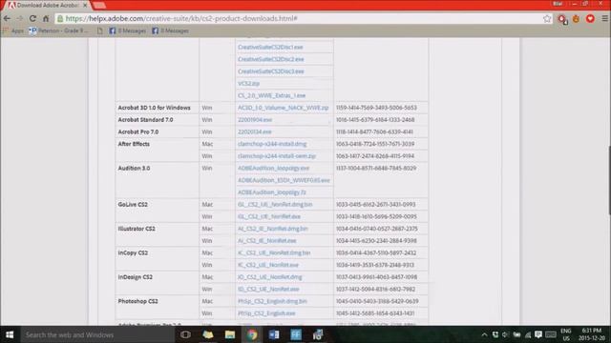Screen dimensions: 611x343
Task: Download Photoshop CS2 Mac dmg.bin
Action: point(272,301)
